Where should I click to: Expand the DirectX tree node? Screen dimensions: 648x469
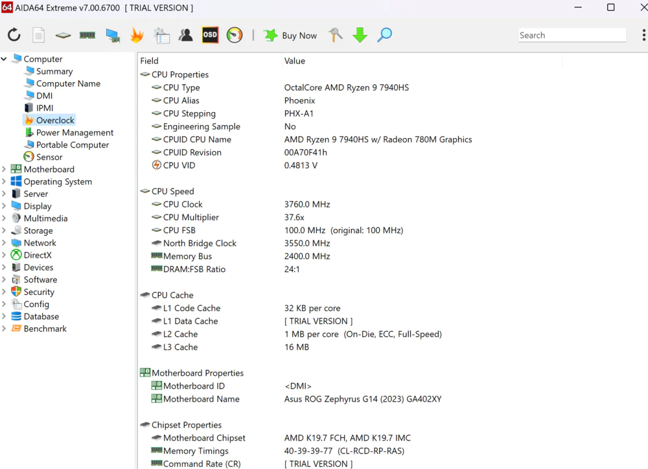click(x=4, y=255)
